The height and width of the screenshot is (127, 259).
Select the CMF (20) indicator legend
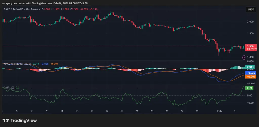click(x=9, y=87)
